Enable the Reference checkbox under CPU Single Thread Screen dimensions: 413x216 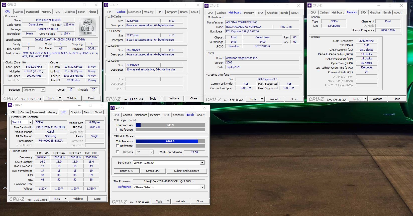pos(118,130)
